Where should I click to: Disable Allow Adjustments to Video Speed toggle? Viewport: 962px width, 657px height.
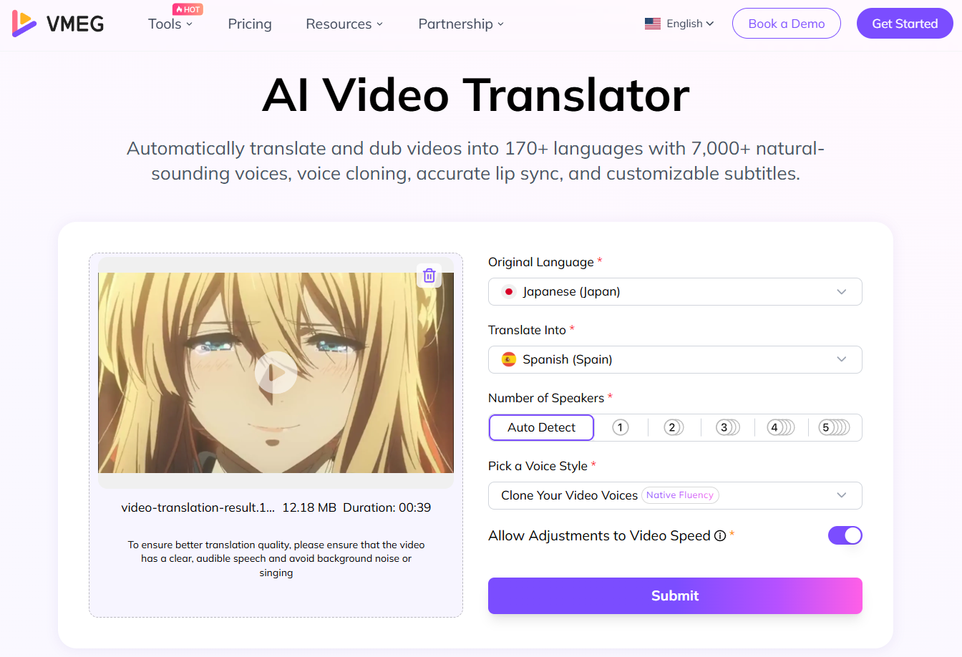tap(845, 535)
